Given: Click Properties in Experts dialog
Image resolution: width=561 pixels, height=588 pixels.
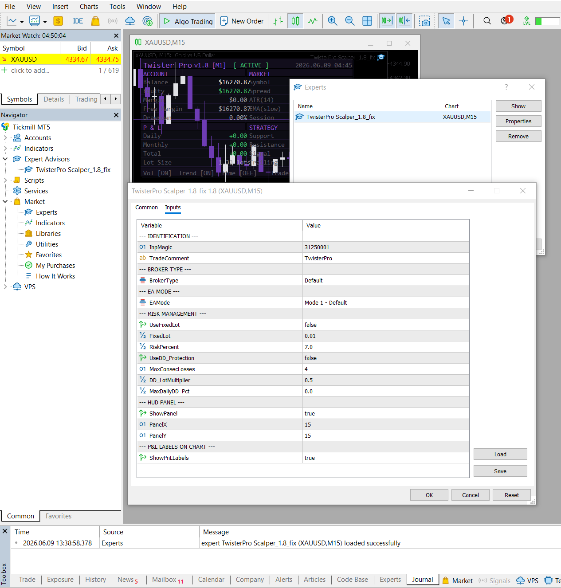Looking at the screenshot, I should click(x=518, y=122).
